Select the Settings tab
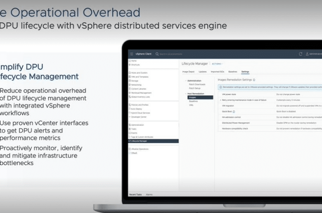322x213 pixels. tap(245, 72)
